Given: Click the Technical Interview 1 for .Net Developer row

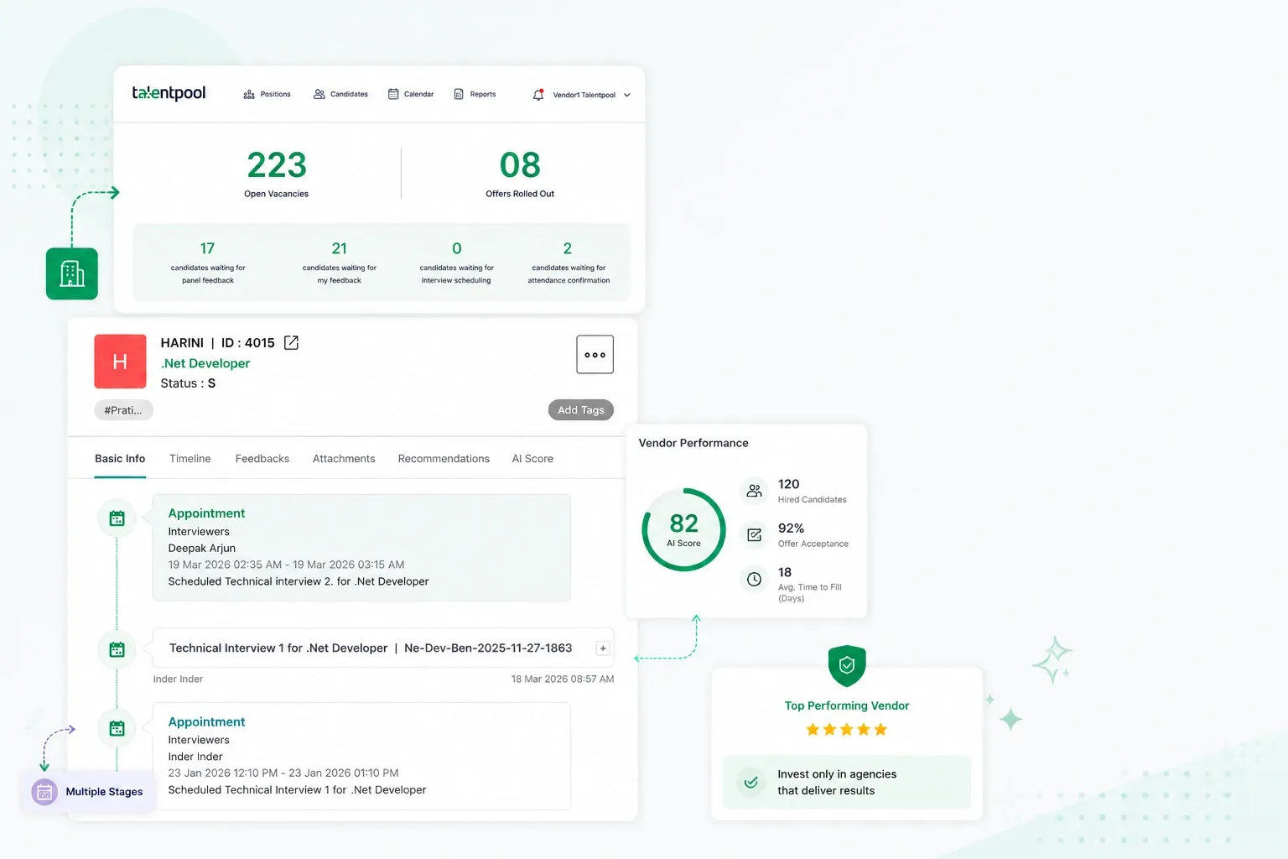Looking at the screenshot, I should point(383,648).
